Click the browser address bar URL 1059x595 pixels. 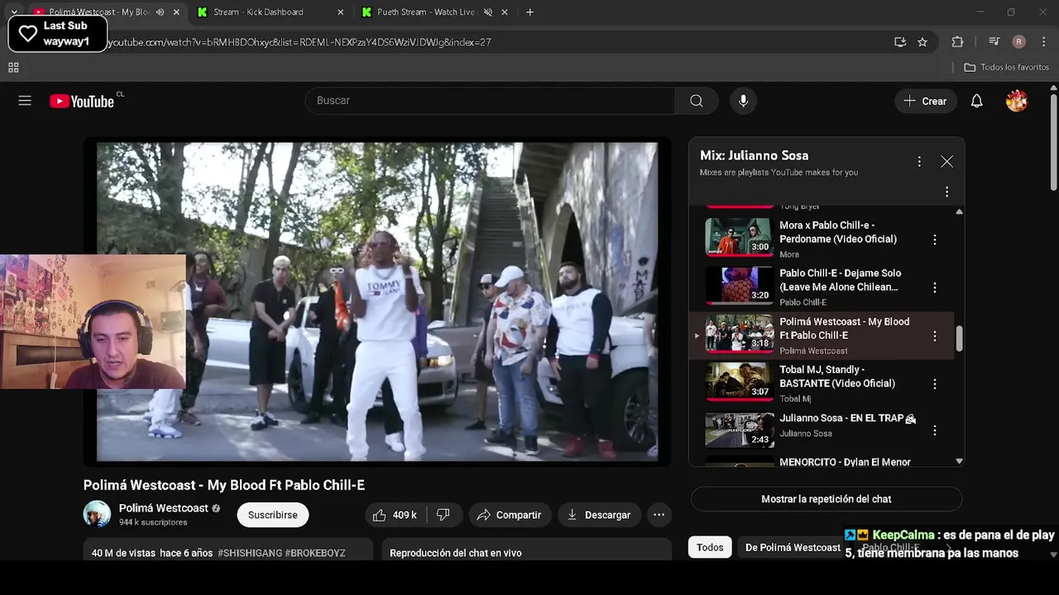click(299, 42)
